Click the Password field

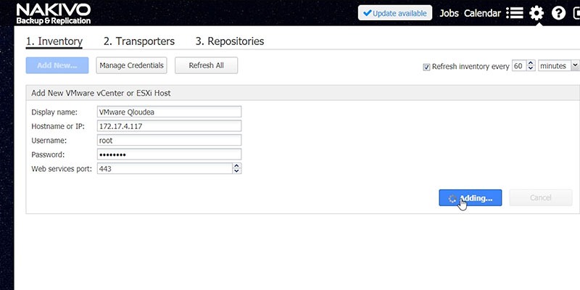[x=170, y=154]
